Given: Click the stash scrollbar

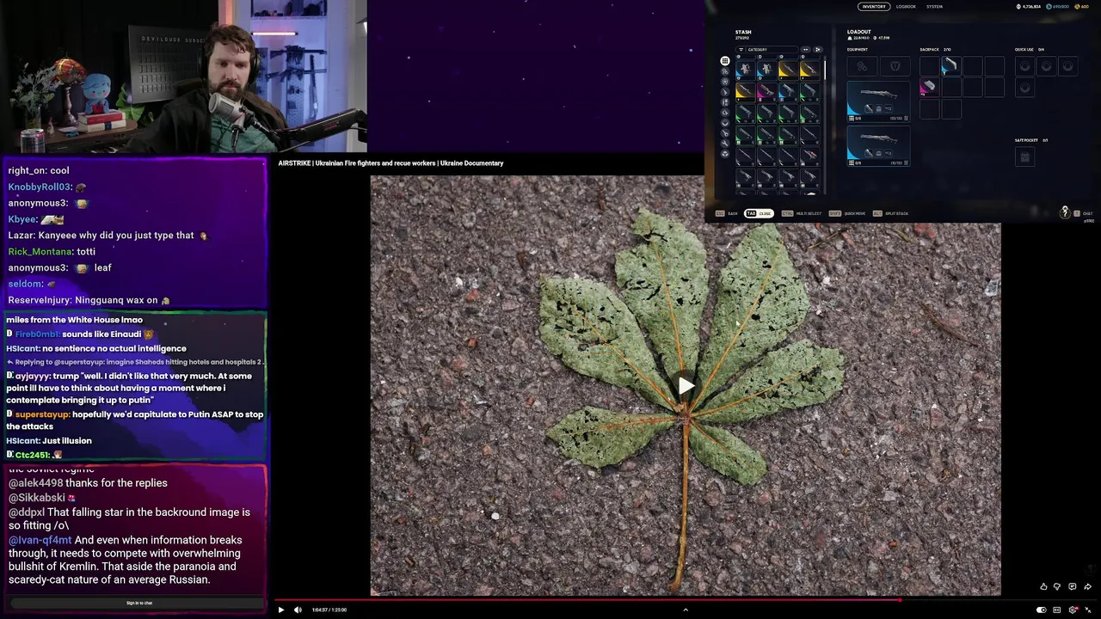Looking at the screenshot, I should [825, 69].
